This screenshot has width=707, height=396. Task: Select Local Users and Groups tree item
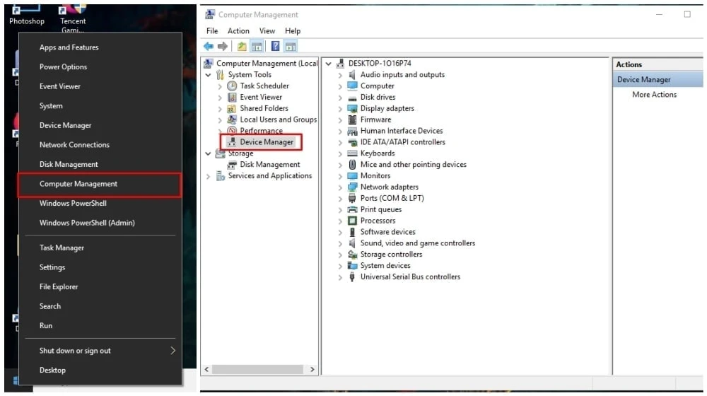pyautogui.click(x=278, y=120)
